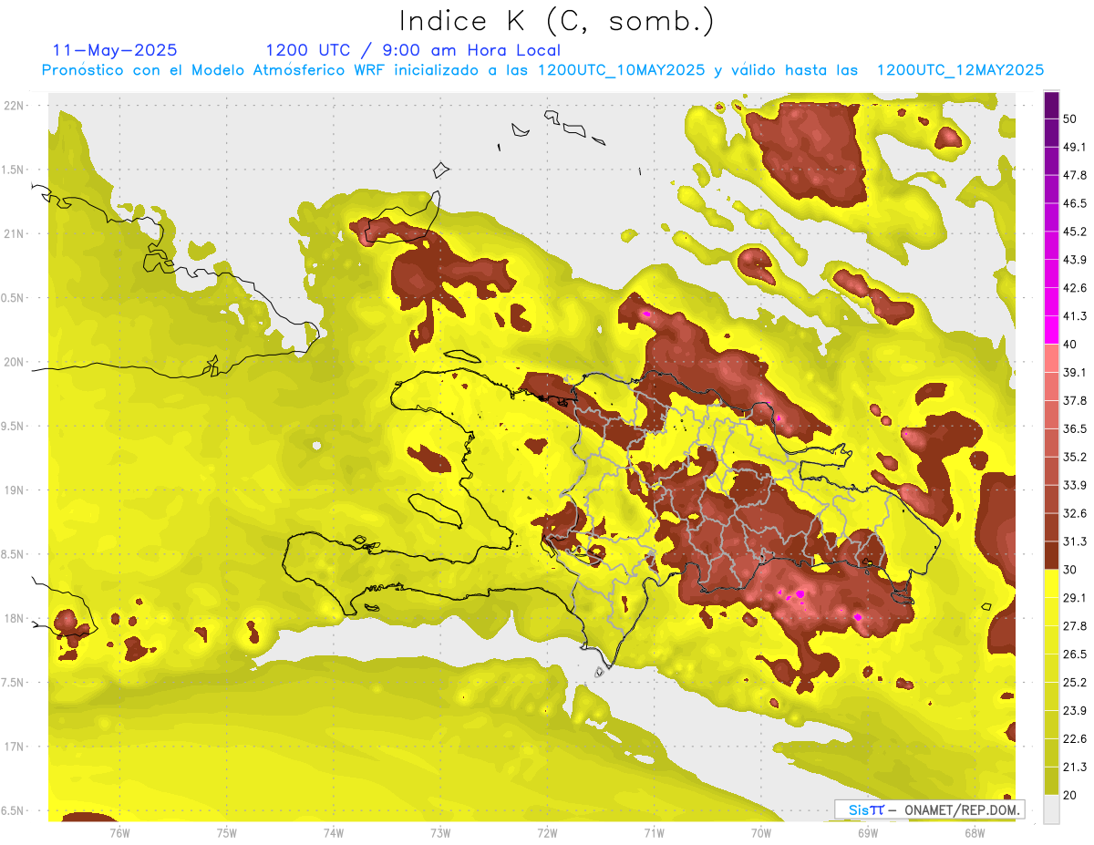This screenshot has height=845, width=1094.
Task: Click color scale value 35.2
Action: point(1074,457)
